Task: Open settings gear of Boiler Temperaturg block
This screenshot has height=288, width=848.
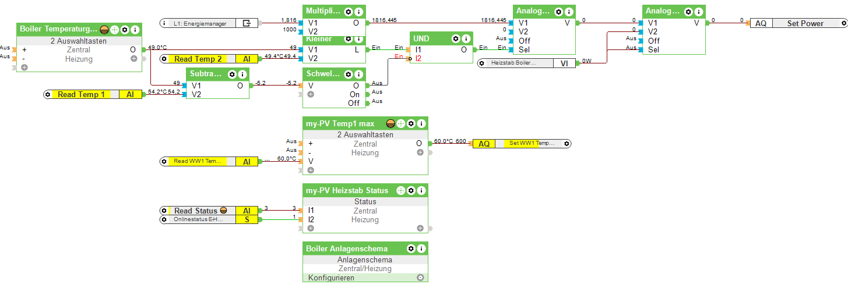Action: 124,29
